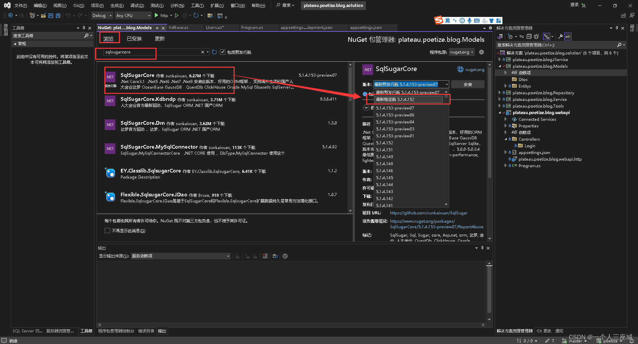Screen dimensions: 638x344
Task: Open the SqlSugar GitHub project URL link
Action: click(428, 213)
